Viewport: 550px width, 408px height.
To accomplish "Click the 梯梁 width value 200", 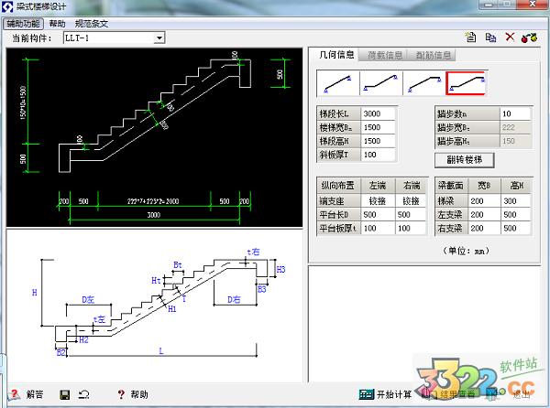I will tap(484, 201).
